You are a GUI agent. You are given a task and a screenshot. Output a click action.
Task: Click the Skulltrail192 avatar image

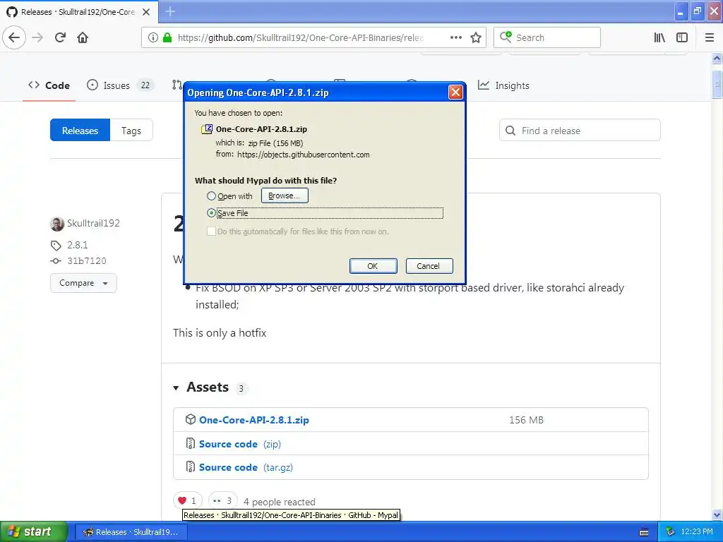point(56,224)
